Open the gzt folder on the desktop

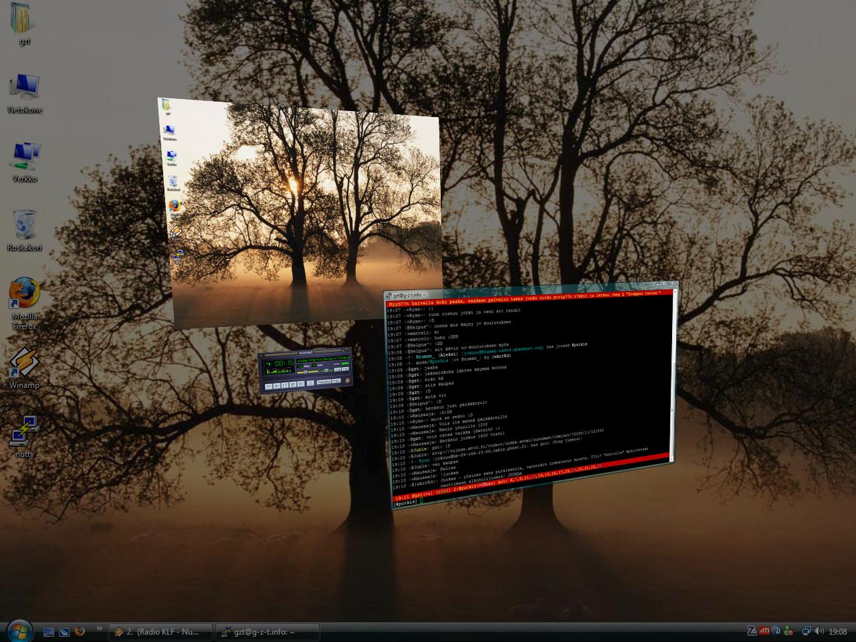pyautogui.click(x=24, y=20)
